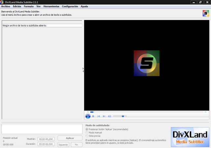
Task: Open the Ayuda menu
Action: (x=84, y=7)
